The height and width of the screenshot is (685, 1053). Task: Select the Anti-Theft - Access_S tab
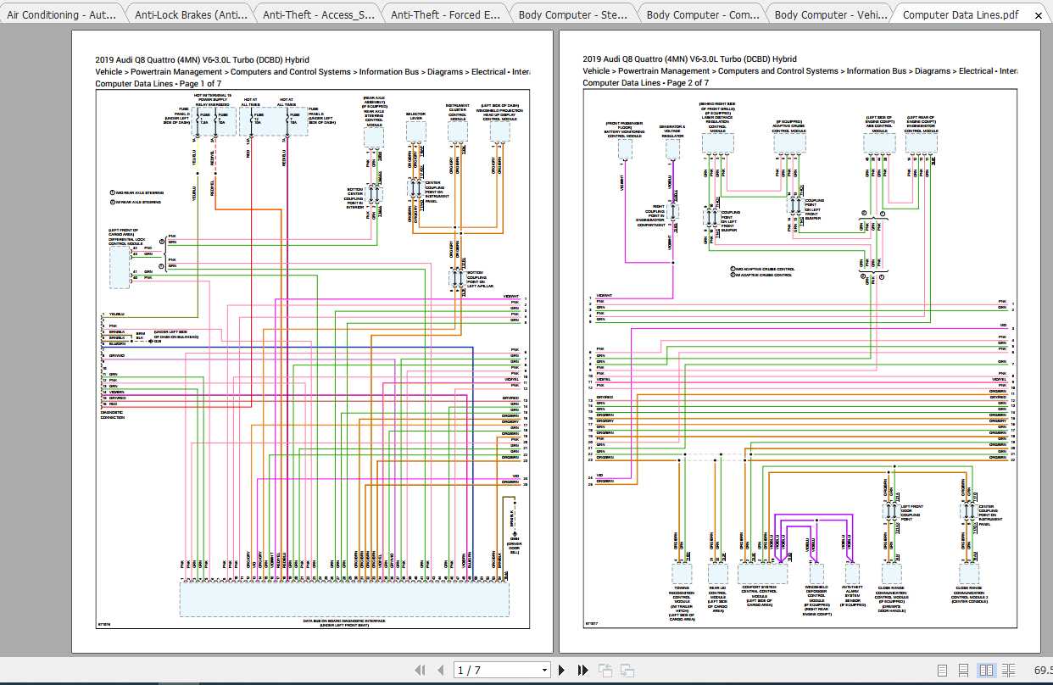point(319,14)
